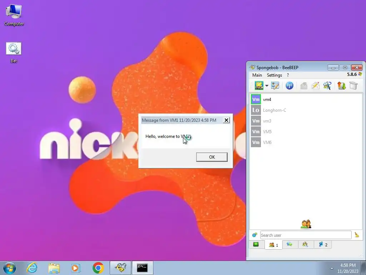Screen dimensions: 366x275
Task: Select user Longhorn-C in the list
Action: tap(306, 110)
